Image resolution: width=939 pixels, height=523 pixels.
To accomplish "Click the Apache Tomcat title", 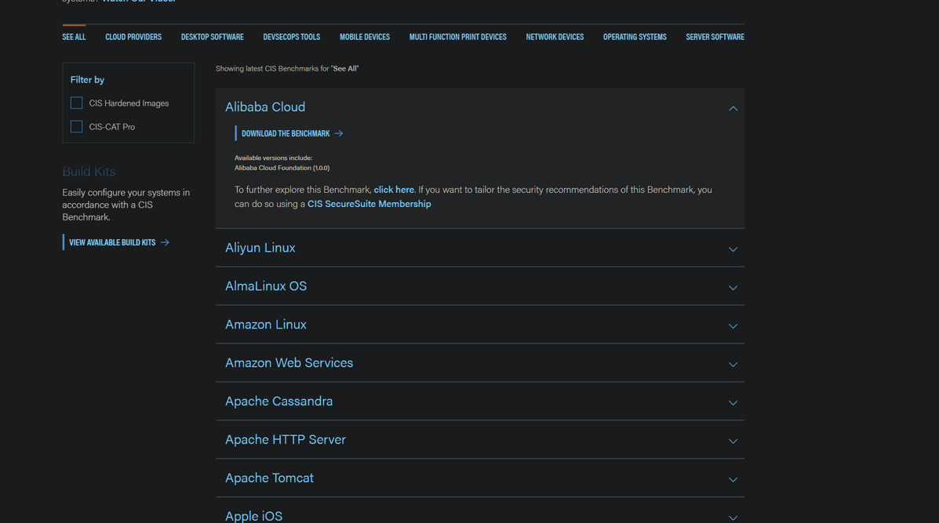I will pos(270,478).
